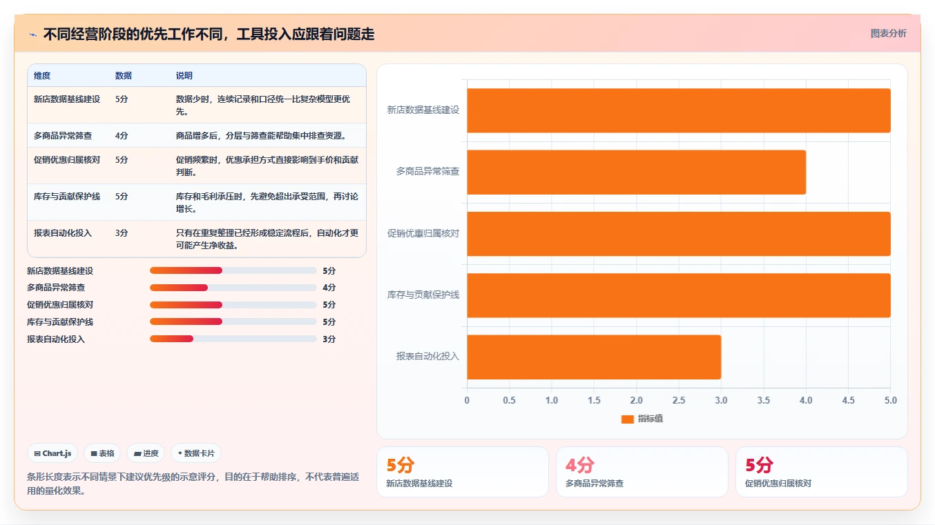Click the description starting with 只有在重复整理
Viewport: 935px width, 525px height.
pyautogui.click(x=267, y=239)
